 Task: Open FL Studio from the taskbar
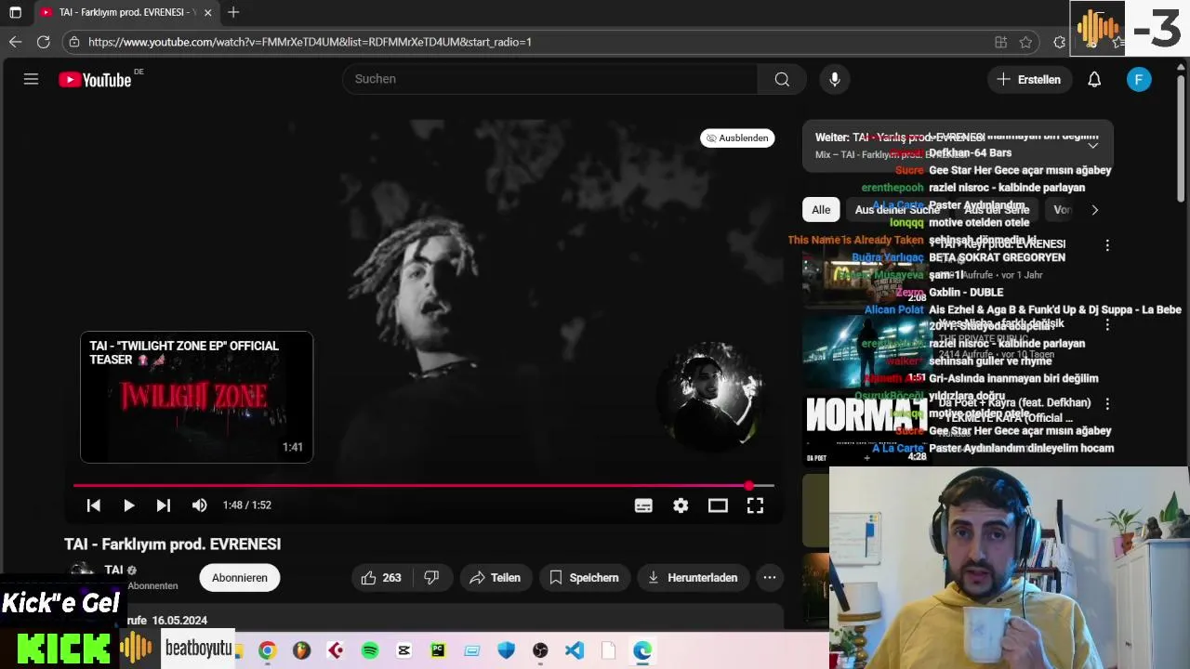coord(301,650)
